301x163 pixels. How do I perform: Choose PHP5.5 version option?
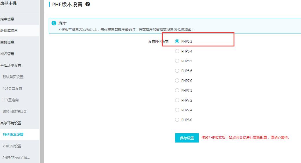coord(177,61)
